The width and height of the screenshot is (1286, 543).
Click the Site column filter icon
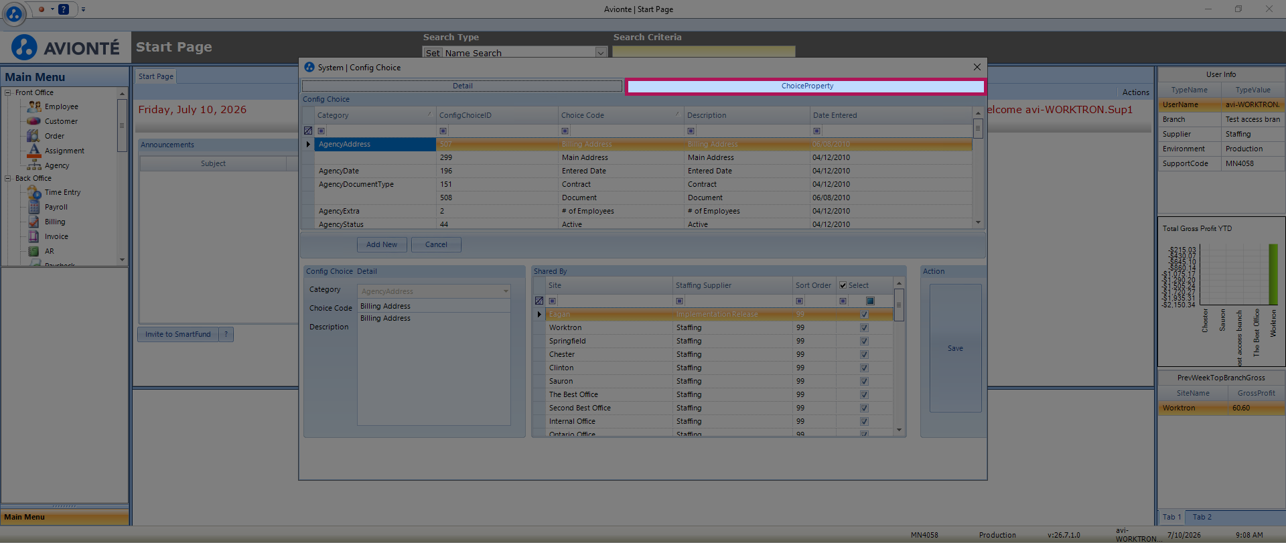pos(553,301)
